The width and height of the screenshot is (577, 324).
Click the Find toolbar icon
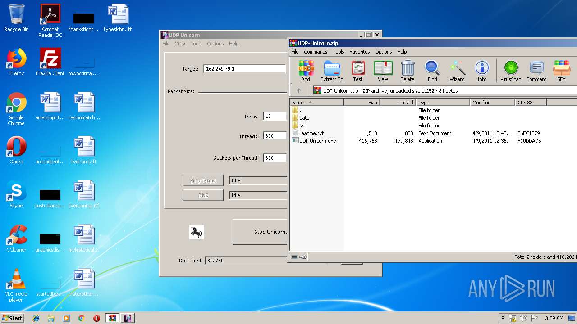coord(432,71)
